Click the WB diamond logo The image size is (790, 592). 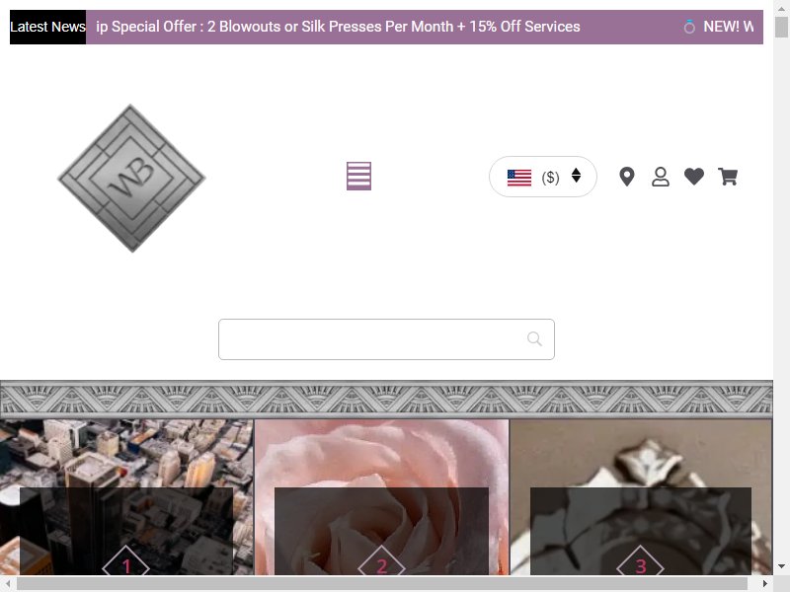pos(131,178)
